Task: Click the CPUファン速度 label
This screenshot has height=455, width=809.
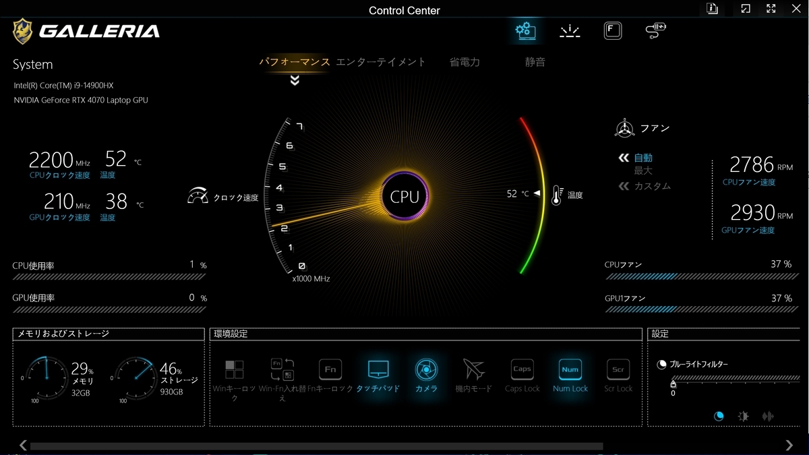Action: [749, 183]
